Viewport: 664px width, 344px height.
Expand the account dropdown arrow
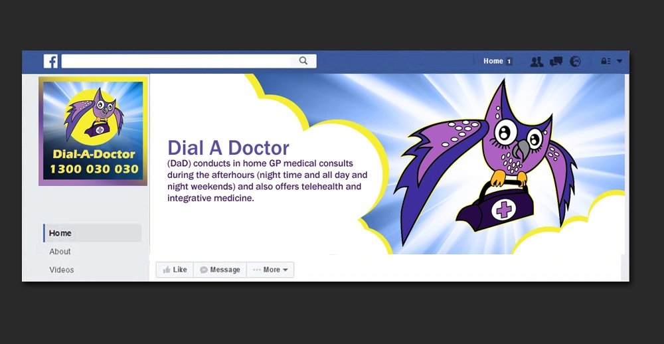coord(620,61)
